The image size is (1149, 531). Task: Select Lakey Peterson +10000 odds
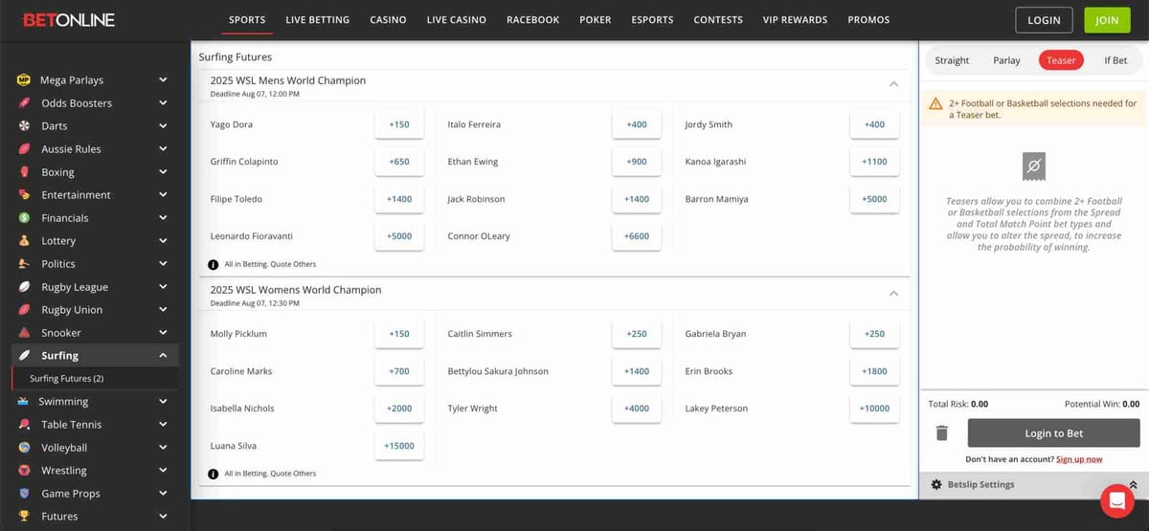click(874, 409)
